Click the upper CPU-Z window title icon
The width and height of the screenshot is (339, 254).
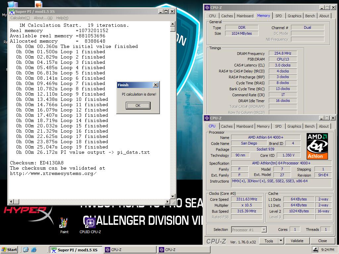click(x=207, y=8)
